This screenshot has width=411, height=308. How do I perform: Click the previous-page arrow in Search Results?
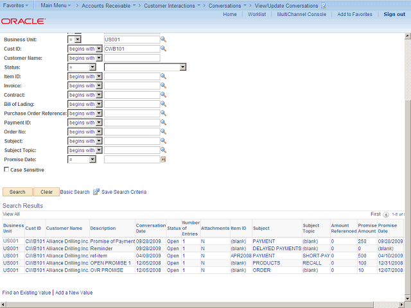point(387,214)
